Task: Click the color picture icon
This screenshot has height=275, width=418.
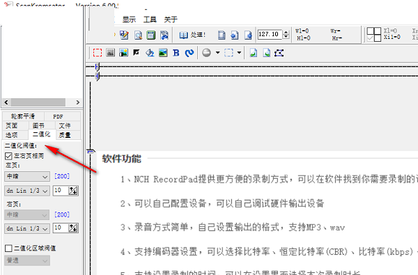Action: pos(123,52)
